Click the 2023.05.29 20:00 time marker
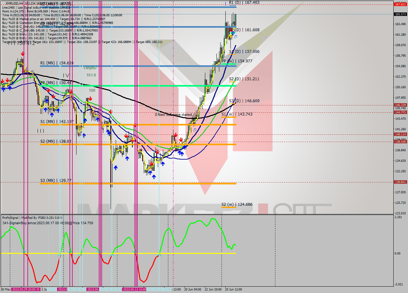This screenshot has width=408, height=293. click(x=25, y=289)
